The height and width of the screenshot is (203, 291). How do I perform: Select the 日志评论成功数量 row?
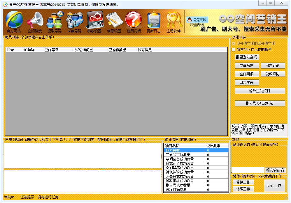point(196,163)
